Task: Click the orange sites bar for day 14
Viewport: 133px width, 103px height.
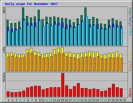Action: coord(59,62)
